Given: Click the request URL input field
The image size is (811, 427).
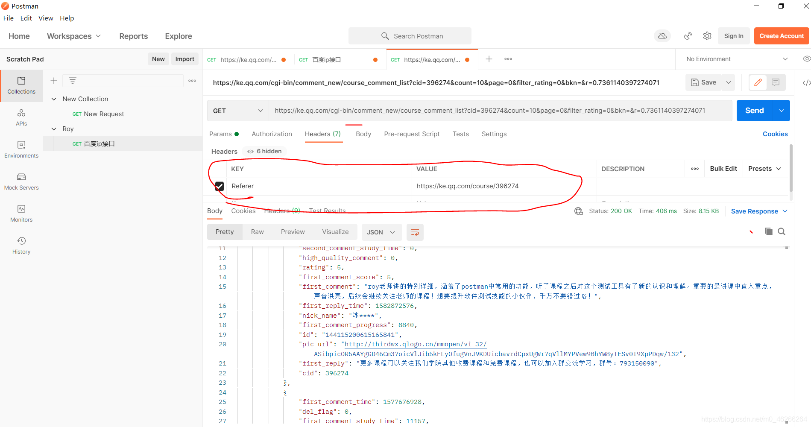Looking at the screenshot, I should (500, 111).
